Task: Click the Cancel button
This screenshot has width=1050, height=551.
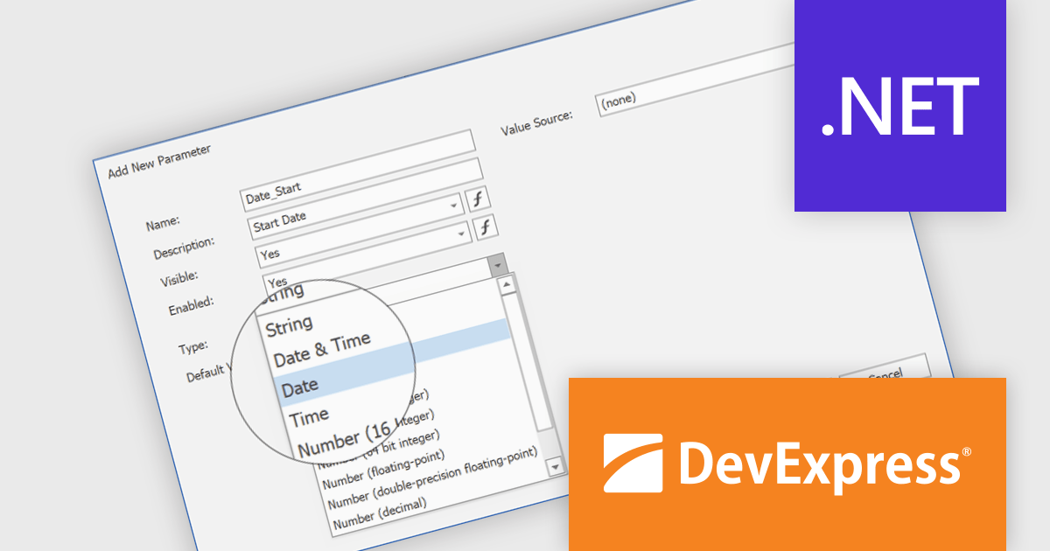Action: (884, 374)
